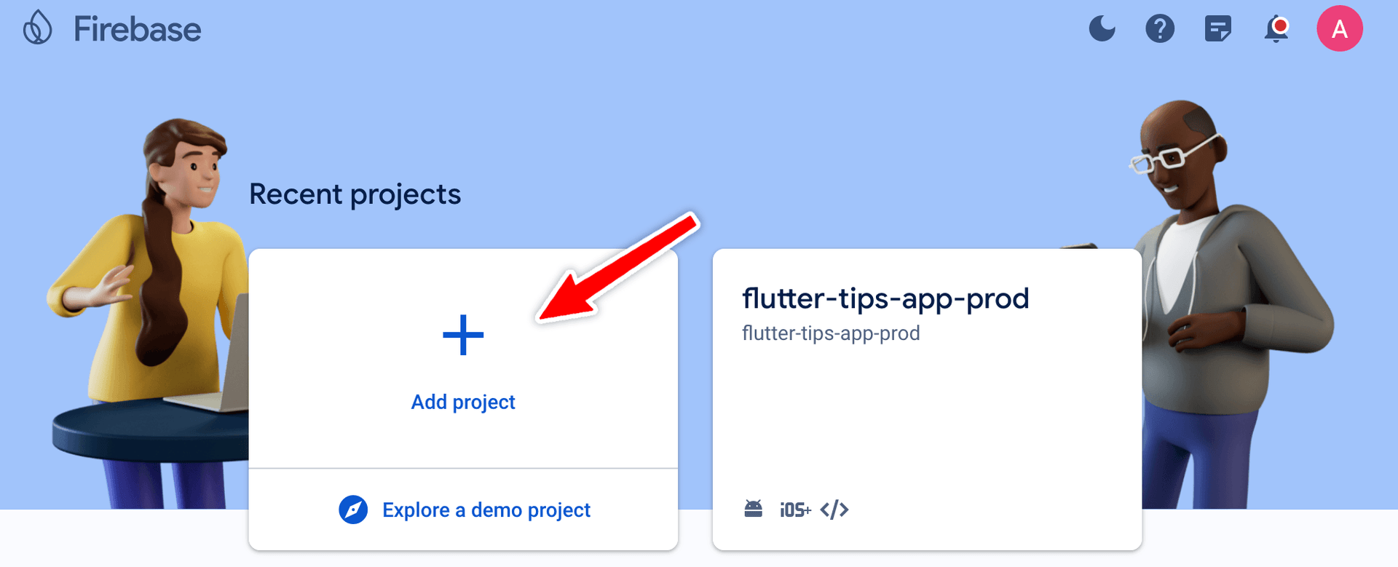The height and width of the screenshot is (567, 1398).
Task: Open help via the question mark icon
Action: 1160,29
